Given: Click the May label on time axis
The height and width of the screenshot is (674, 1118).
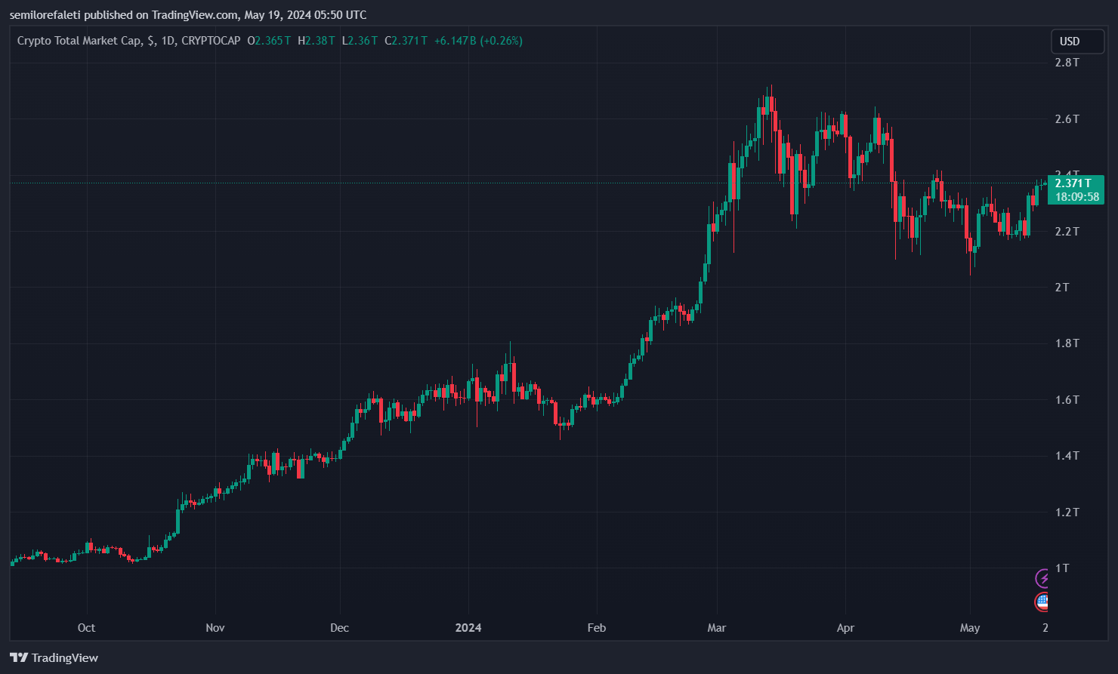Looking at the screenshot, I should pyautogui.click(x=969, y=628).
